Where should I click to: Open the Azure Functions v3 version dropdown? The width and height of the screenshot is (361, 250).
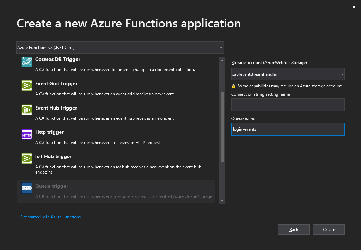coord(120,48)
